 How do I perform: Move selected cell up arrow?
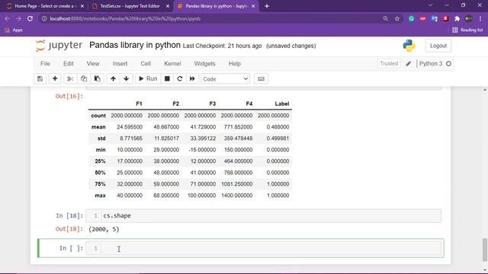(114, 79)
